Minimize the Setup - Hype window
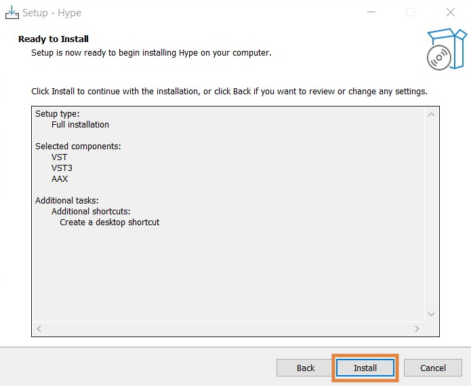This screenshot has height=386, width=471. click(x=371, y=12)
